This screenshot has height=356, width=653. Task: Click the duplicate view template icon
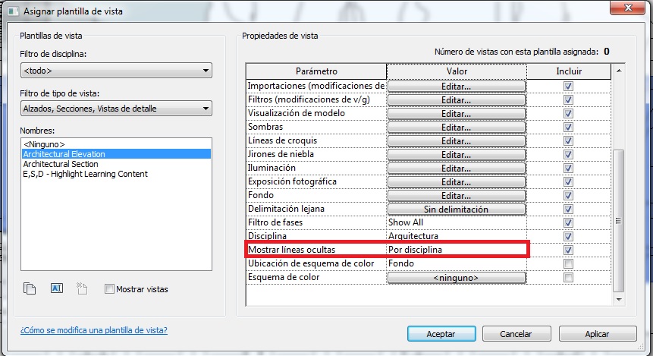(30, 288)
